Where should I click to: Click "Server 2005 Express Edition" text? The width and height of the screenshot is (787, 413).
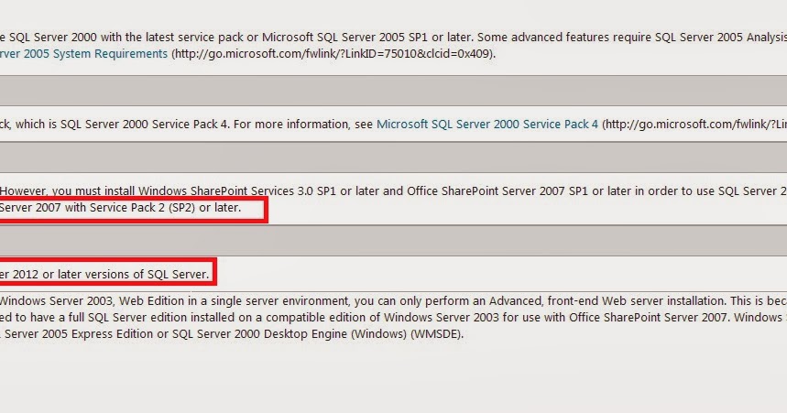click(x=79, y=333)
